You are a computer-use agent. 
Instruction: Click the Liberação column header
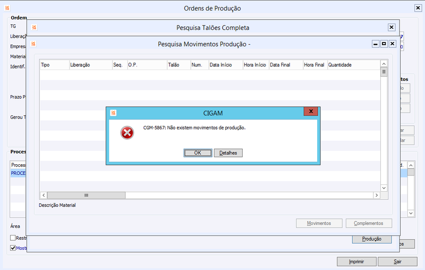click(x=91, y=65)
